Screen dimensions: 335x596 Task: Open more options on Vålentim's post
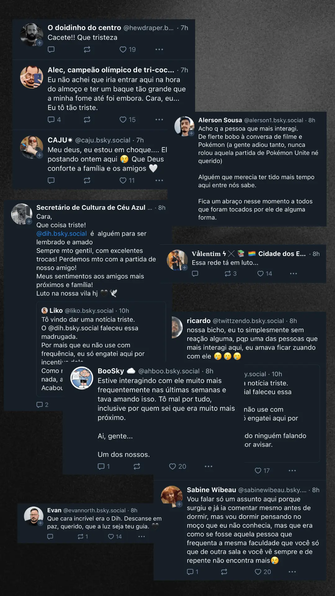click(x=293, y=273)
